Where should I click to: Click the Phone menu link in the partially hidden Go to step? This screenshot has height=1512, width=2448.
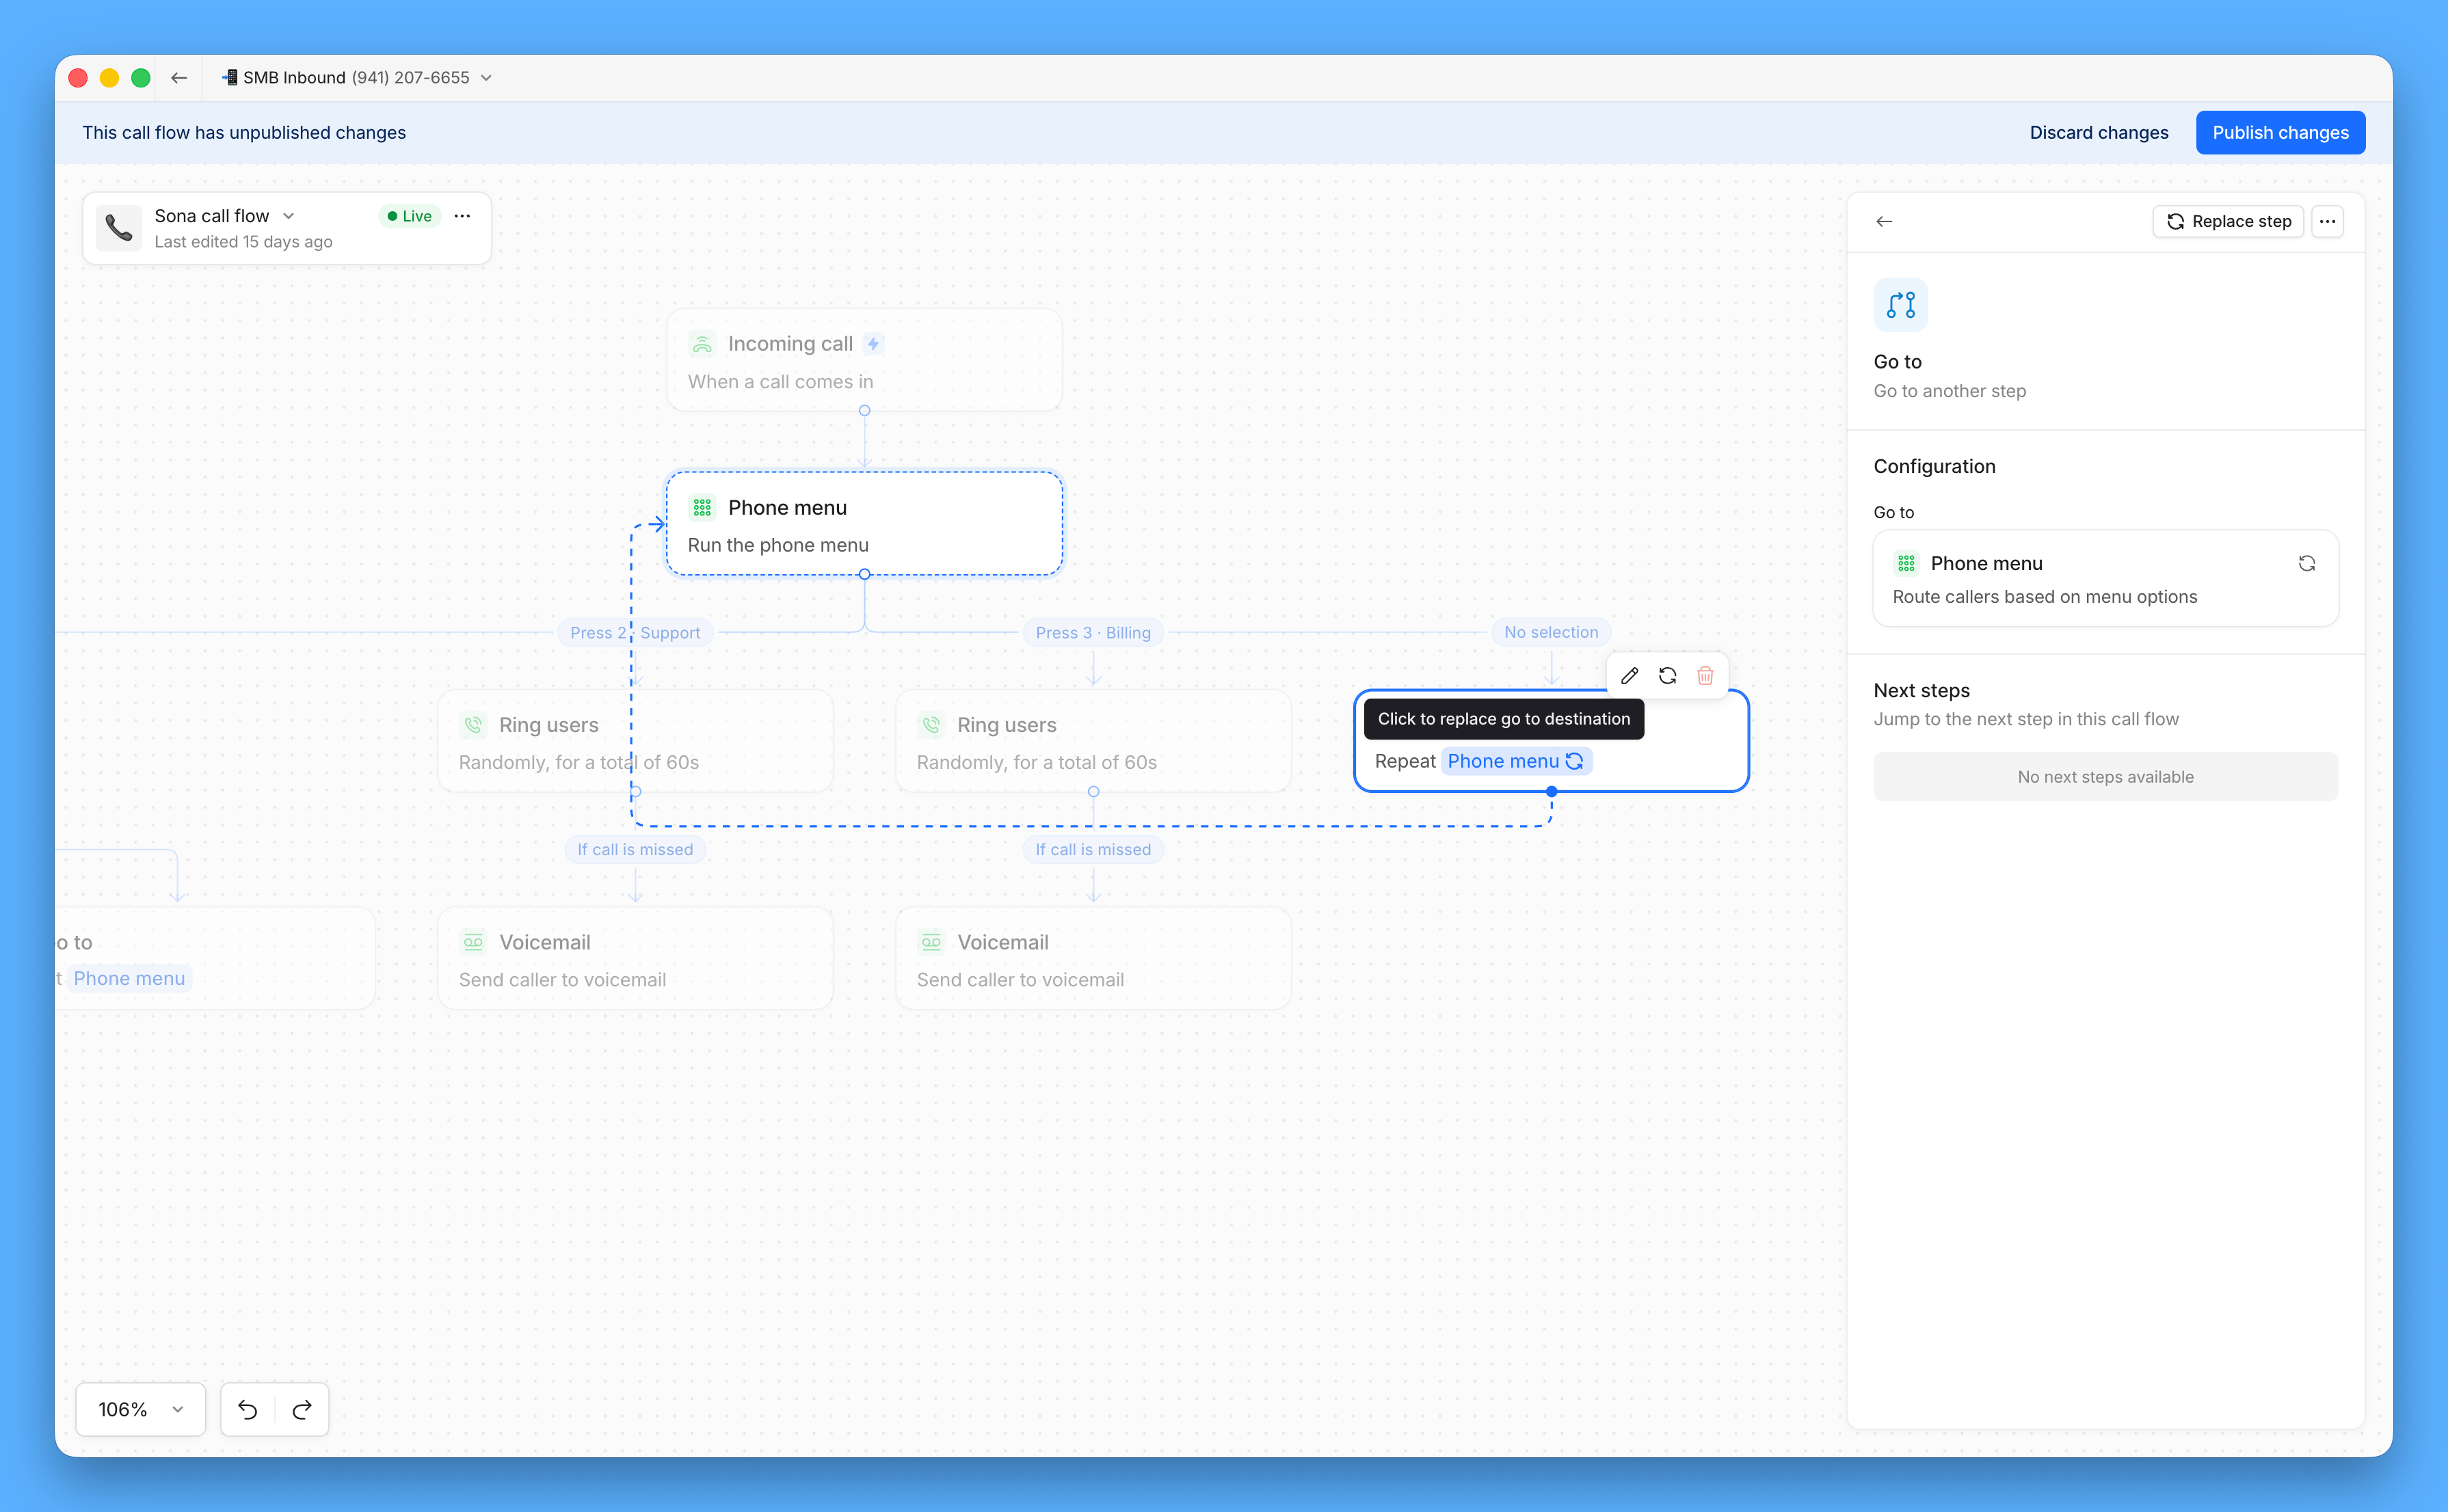point(129,978)
